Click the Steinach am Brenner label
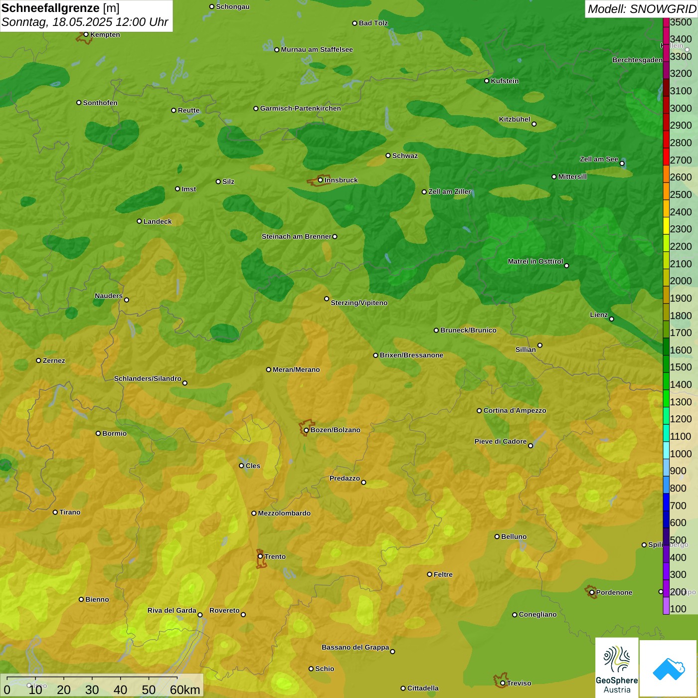Screen dimensions: 698x698 (x=297, y=236)
